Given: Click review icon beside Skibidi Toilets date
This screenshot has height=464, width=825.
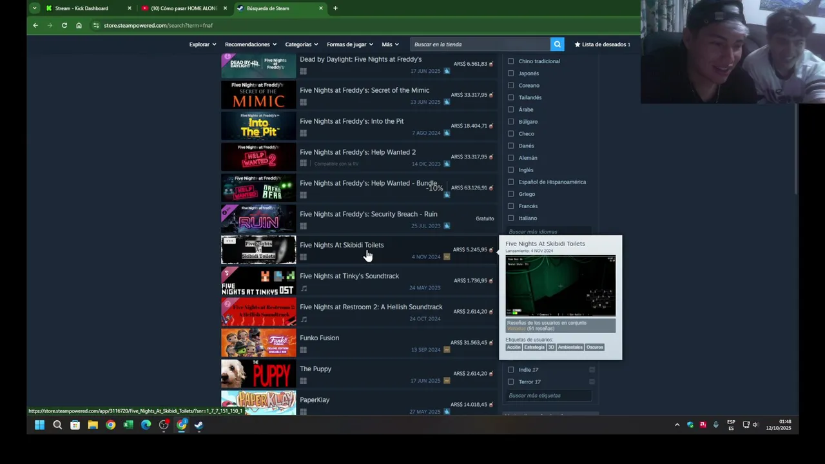Looking at the screenshot, I should coord(447,256).
